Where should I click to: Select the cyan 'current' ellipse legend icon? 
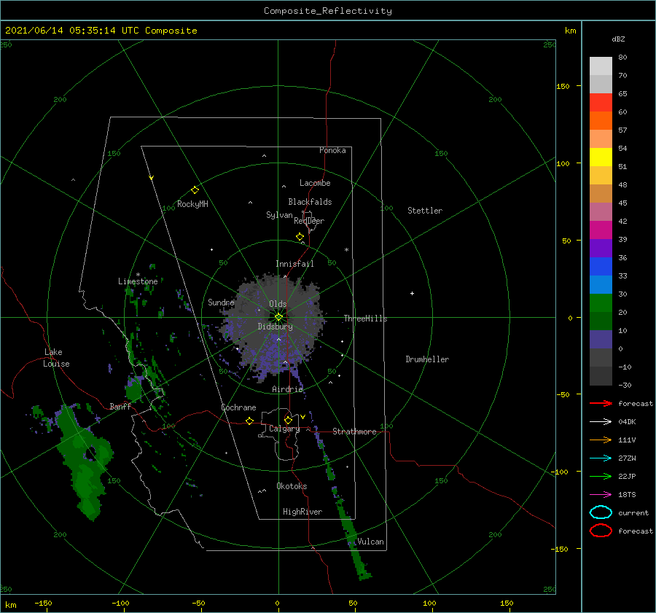(x=601, y=512)
